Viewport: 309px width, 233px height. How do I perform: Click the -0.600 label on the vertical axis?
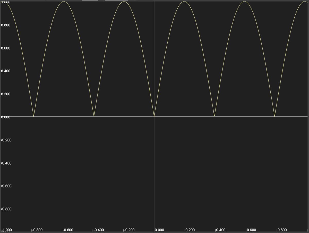[x=7, y=186]
